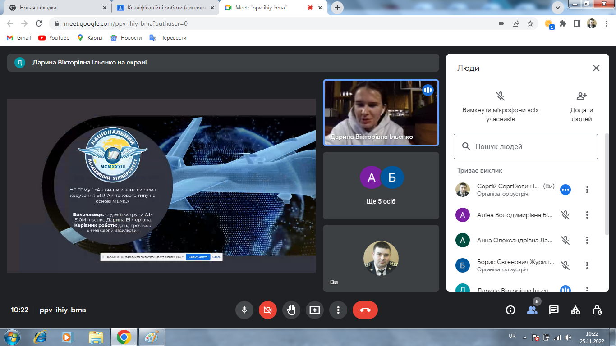Reload the Meet page

(39, 23)
